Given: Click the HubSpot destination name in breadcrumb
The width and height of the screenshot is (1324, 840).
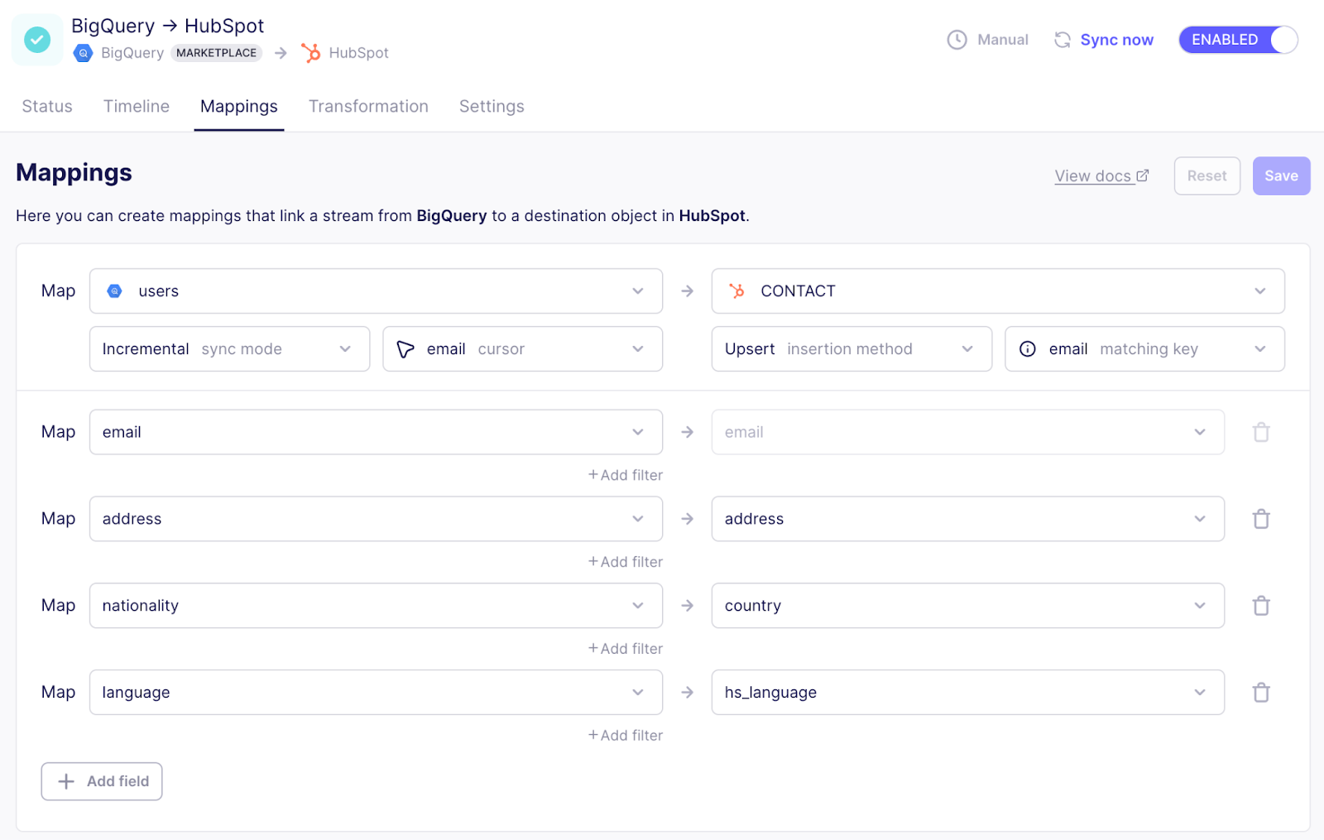Looking at the screenshot, I should (x=358, y=53).
